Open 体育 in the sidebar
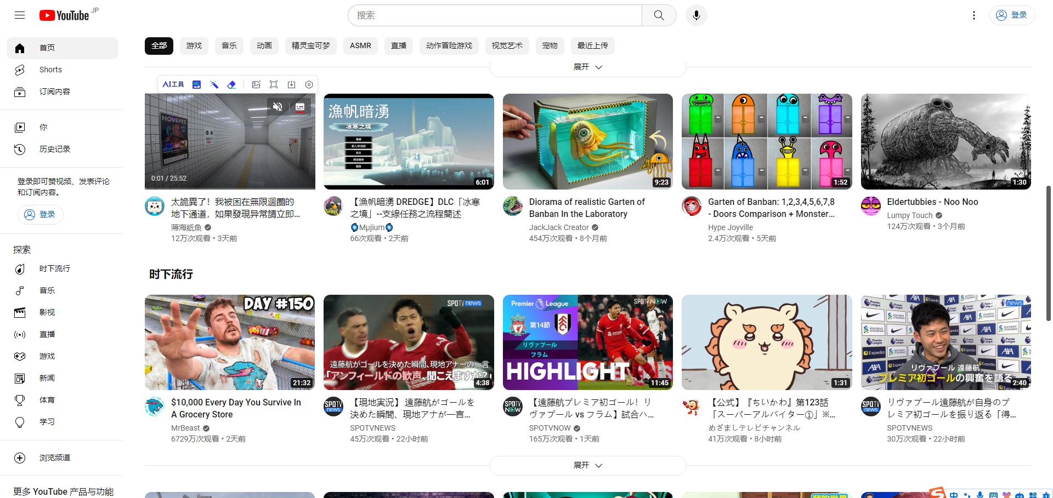 pos(63,400)
